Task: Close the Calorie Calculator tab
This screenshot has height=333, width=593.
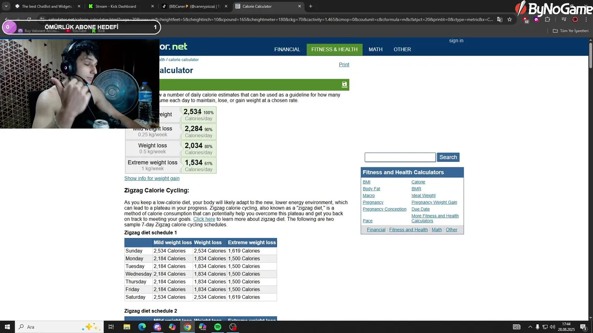Action: [x=299, y=6]
